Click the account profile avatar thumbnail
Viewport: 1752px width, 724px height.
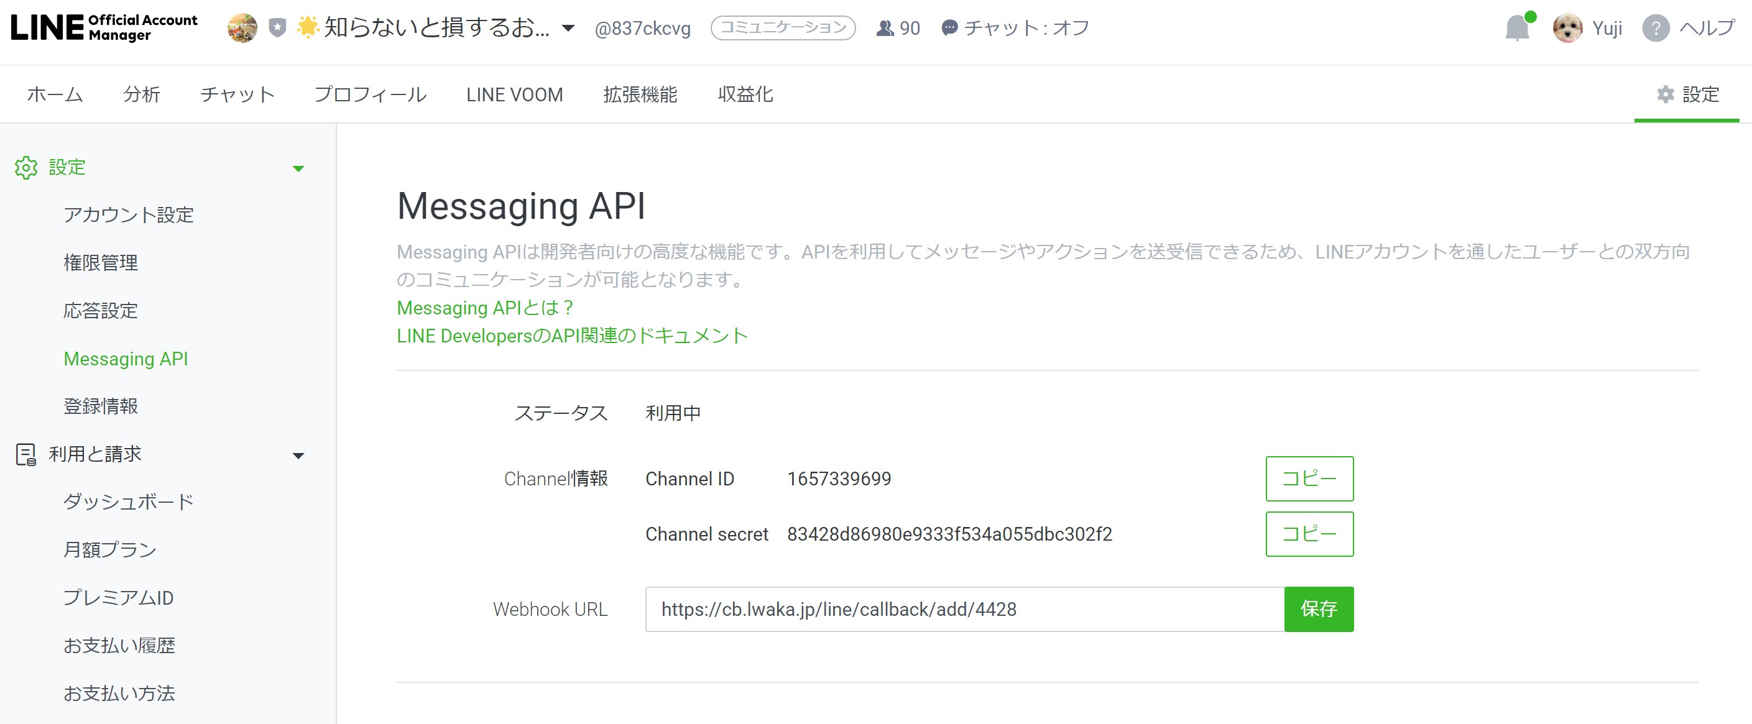coord(242,28)
